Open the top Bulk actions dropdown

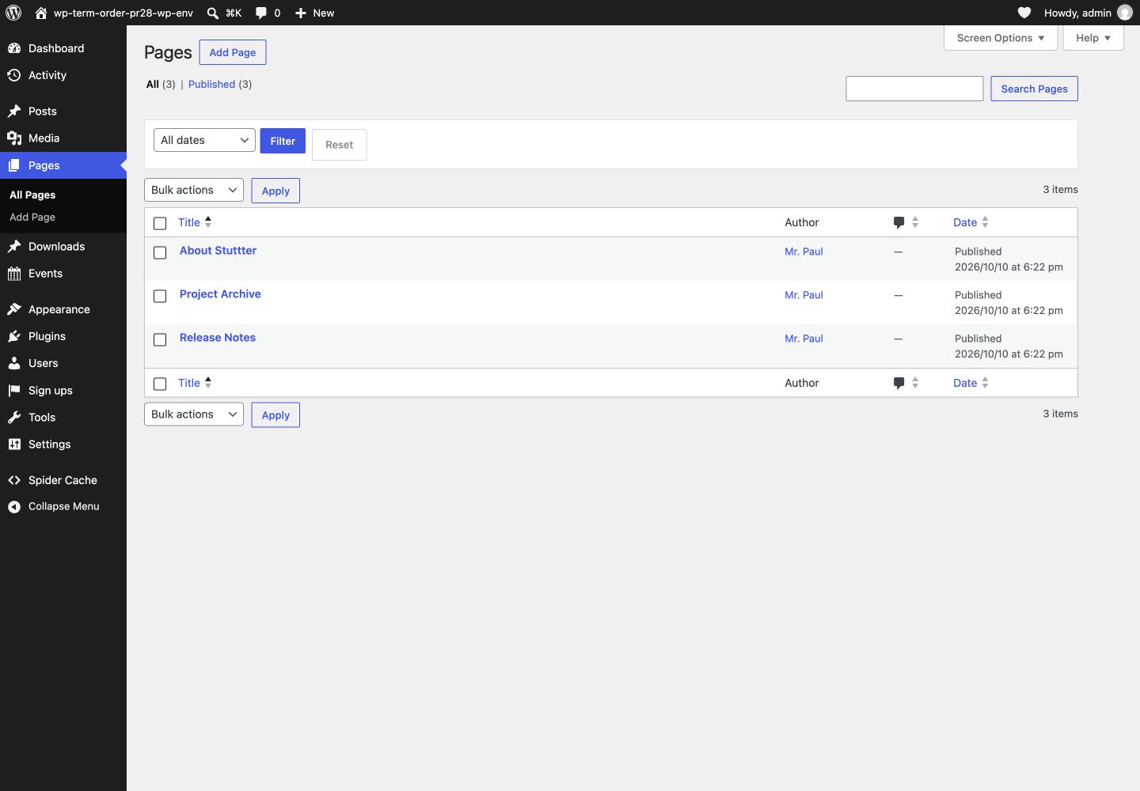click(x=194, y=190)
